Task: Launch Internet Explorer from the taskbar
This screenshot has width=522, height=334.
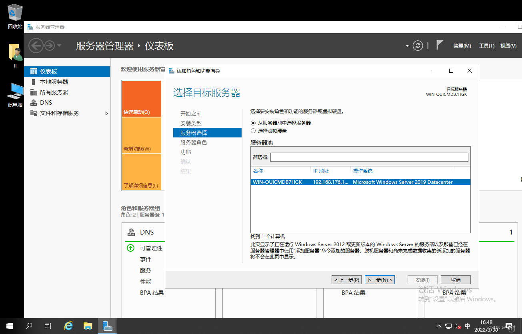Action: pyautogui.click(x=68, y=326)
